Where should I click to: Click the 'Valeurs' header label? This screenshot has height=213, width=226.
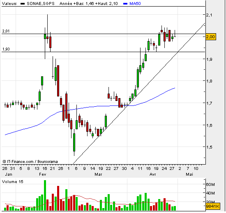point(9,3)
